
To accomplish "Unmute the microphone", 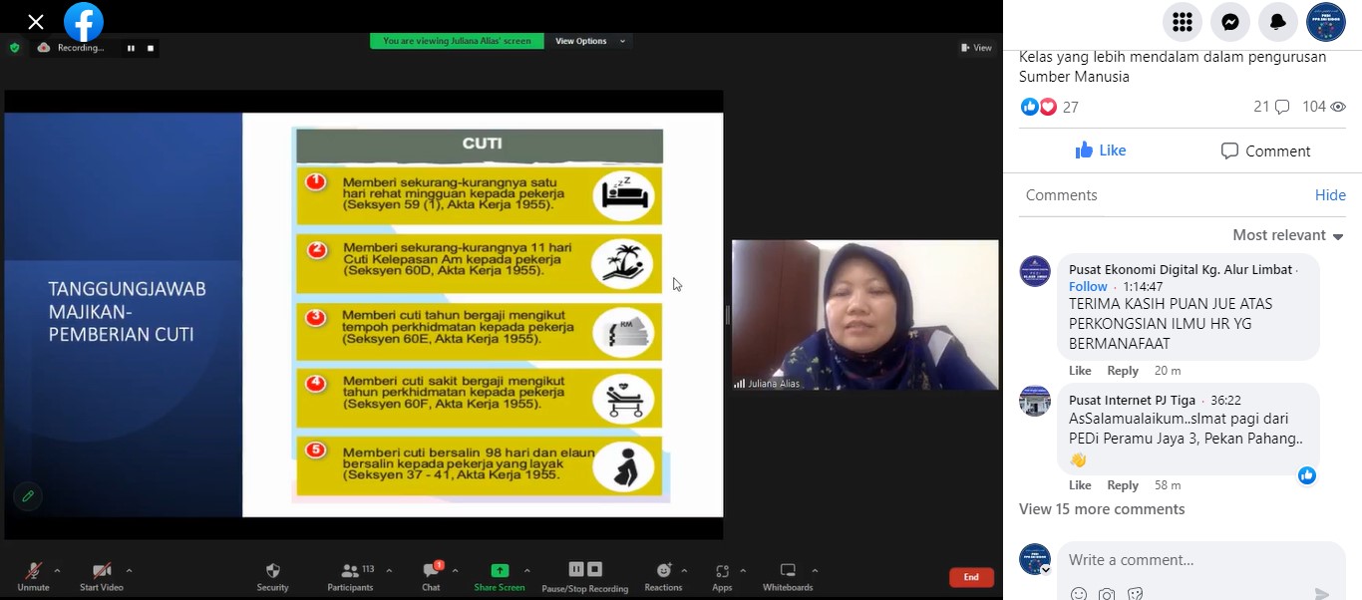I will (x=33, y=576).
